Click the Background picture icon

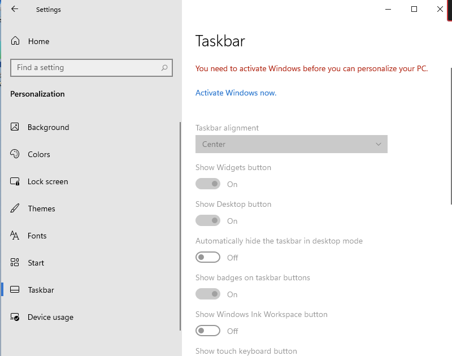15,127
